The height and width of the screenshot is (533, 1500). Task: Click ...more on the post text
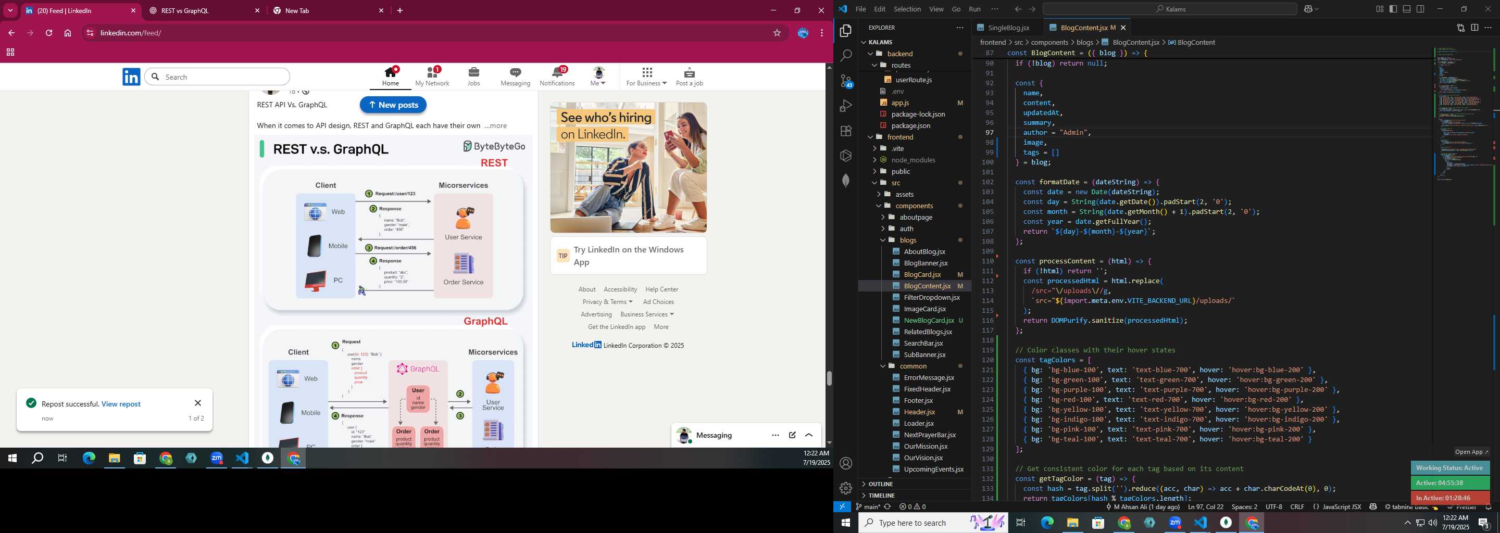pyautogui.click(x=495, y=125)
